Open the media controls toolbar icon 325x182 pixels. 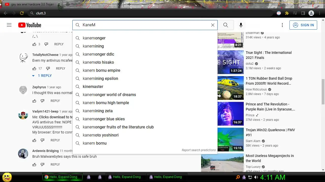coord(295,13)
